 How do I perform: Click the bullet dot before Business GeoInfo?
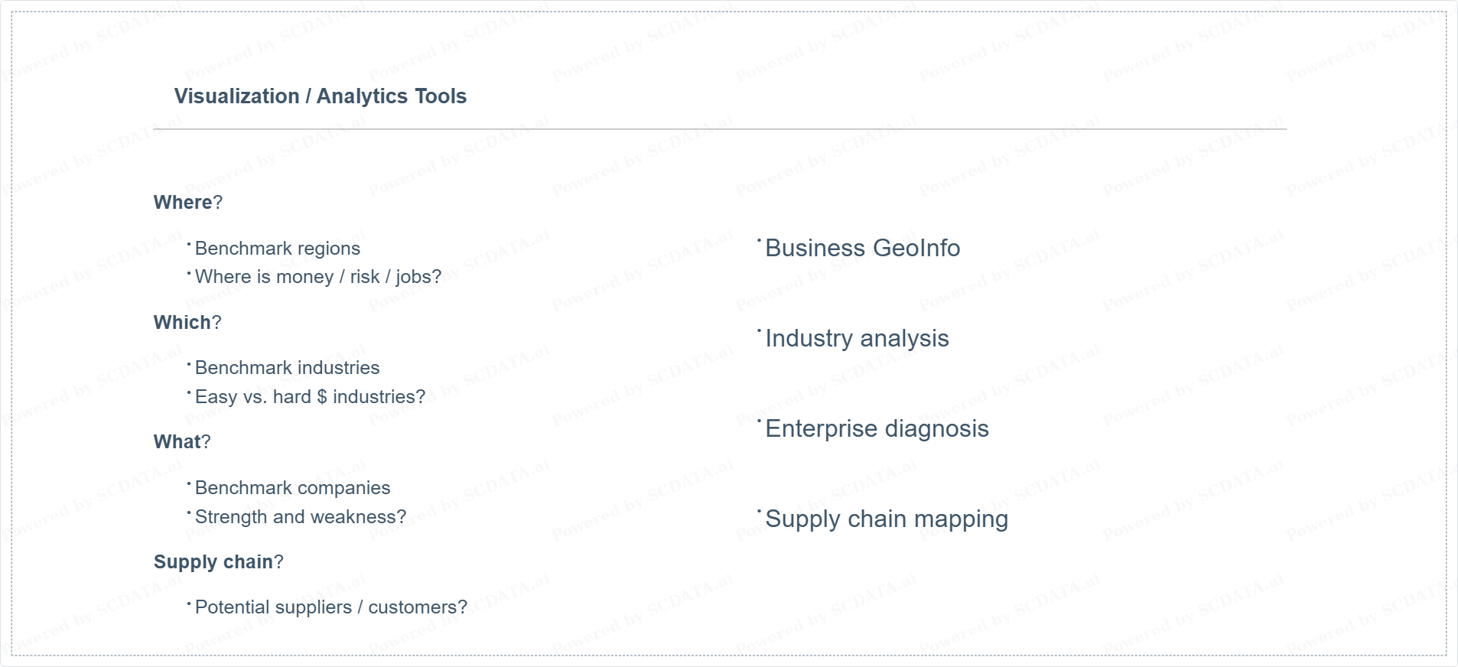point(759,240)
